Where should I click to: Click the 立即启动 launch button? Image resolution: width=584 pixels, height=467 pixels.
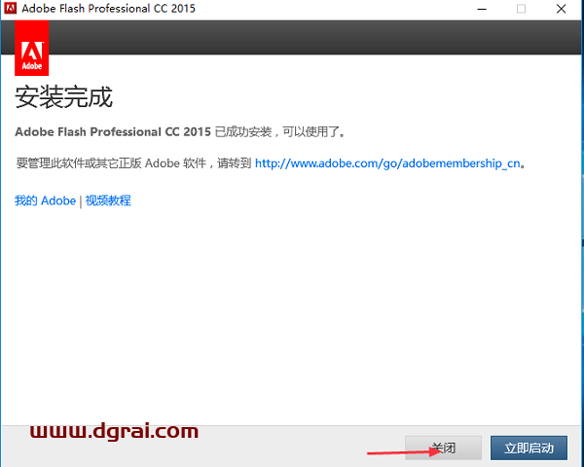[x=529, y=448]
